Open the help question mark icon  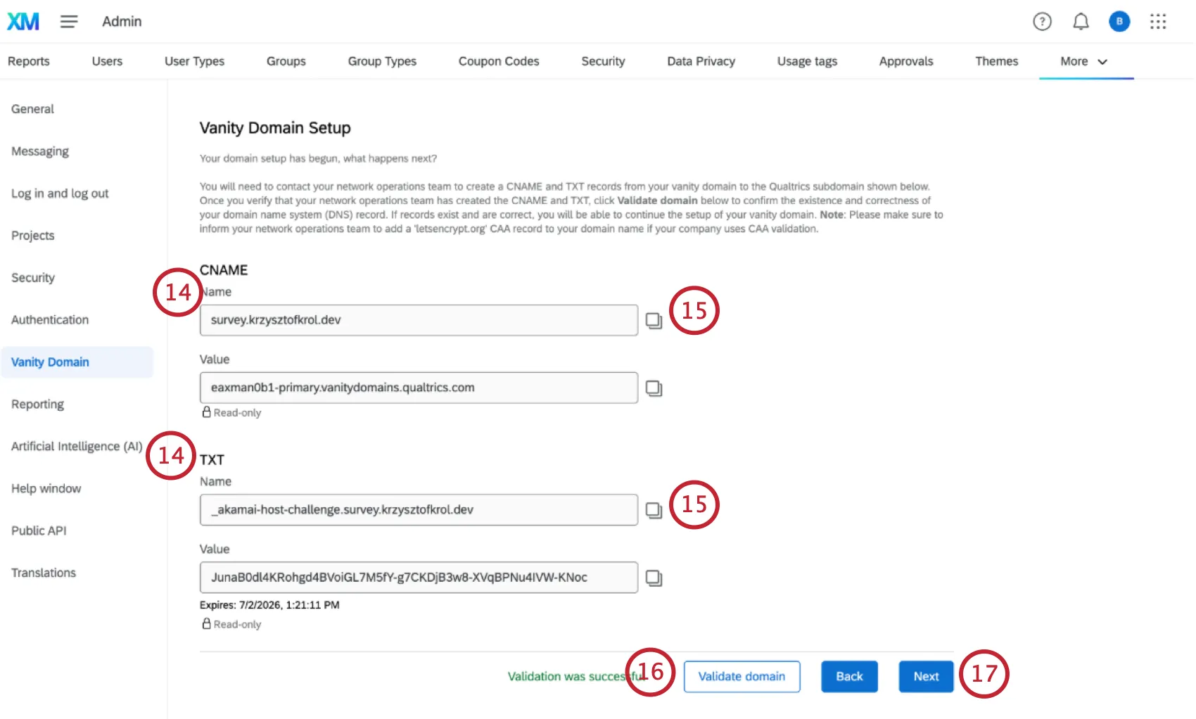pyautogui.click(x=1042, y=22)
